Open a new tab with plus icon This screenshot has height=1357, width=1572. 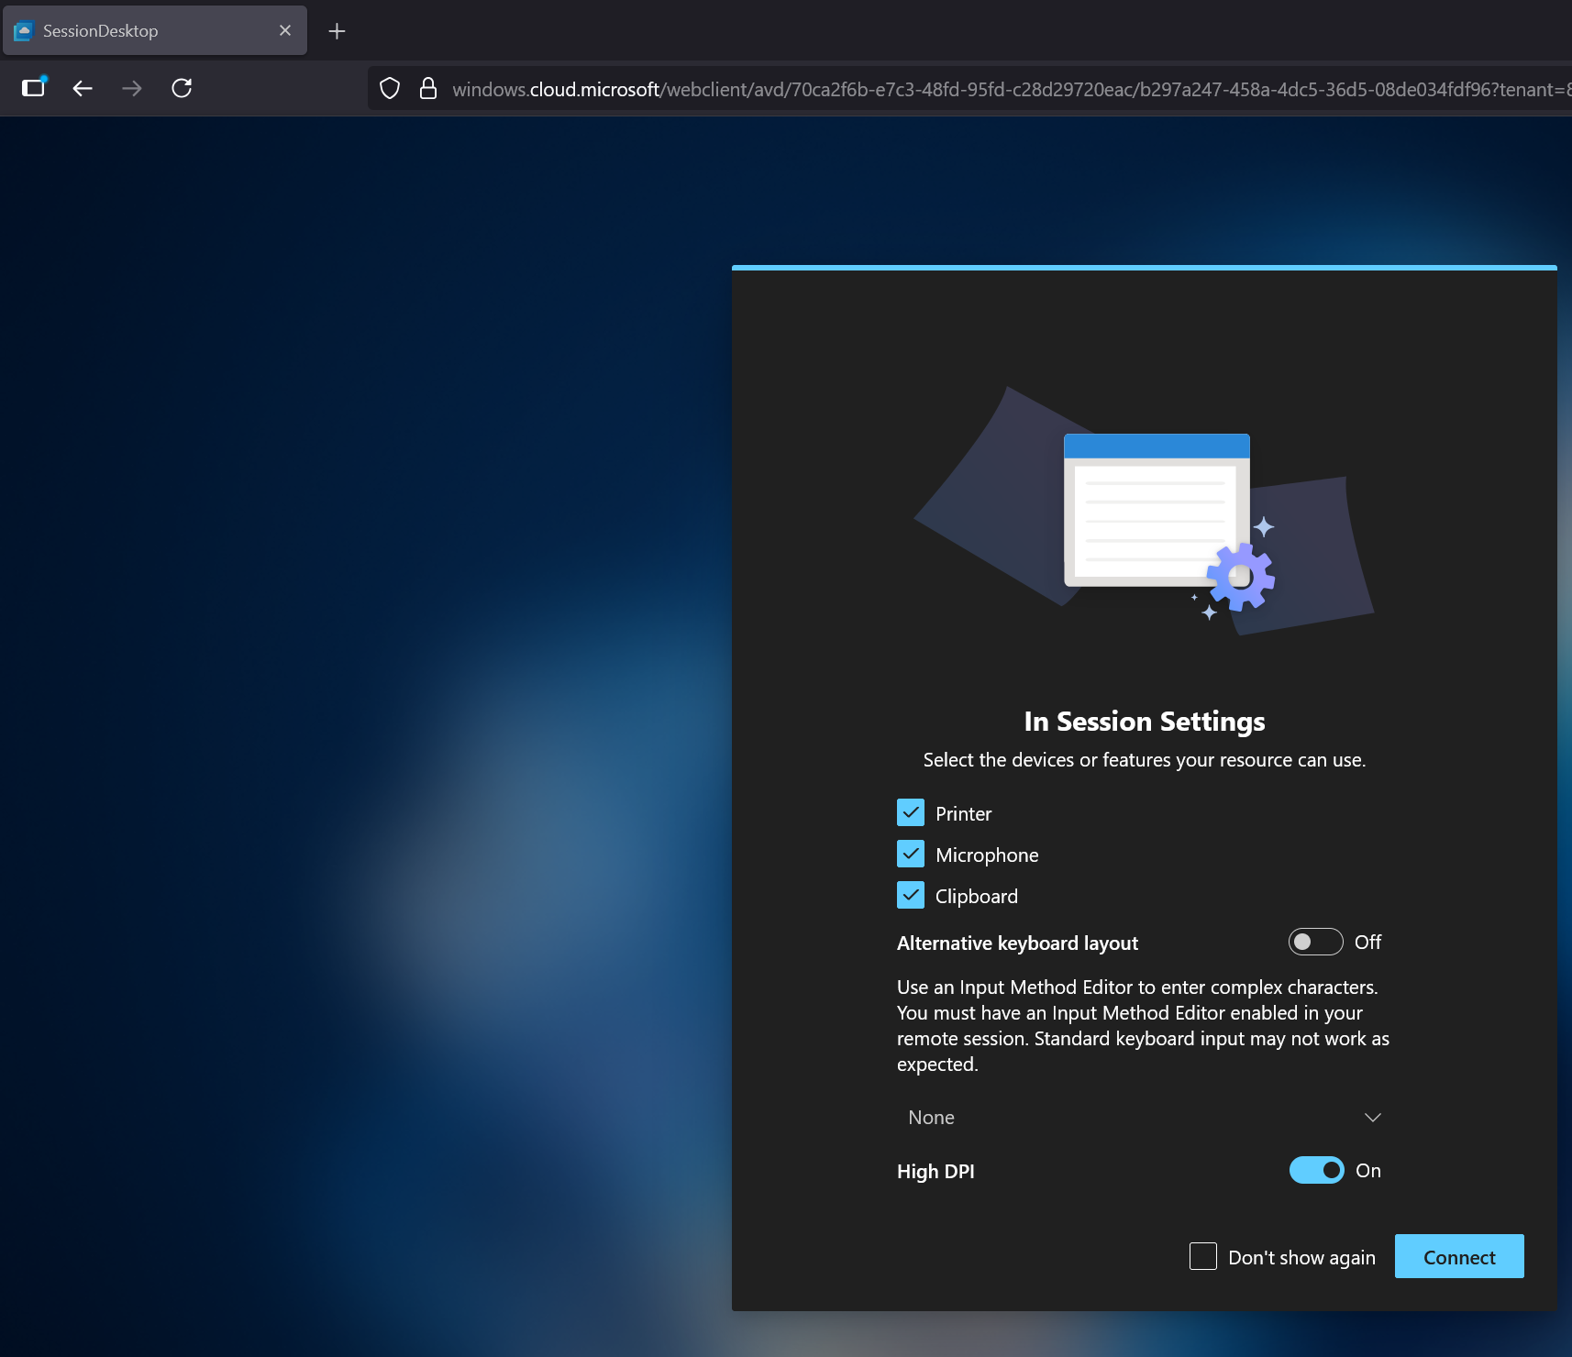point(337,31)
